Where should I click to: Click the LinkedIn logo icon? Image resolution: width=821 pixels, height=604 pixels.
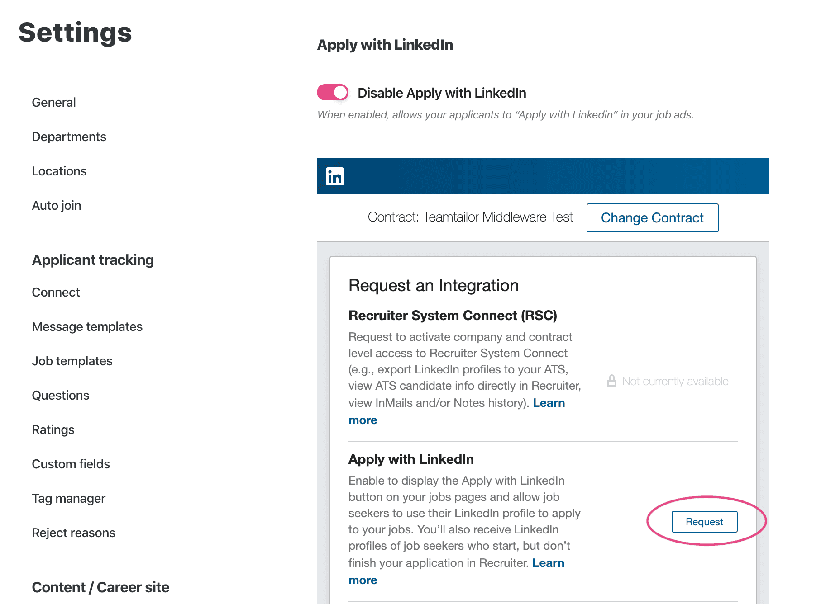tap(335, 176)
